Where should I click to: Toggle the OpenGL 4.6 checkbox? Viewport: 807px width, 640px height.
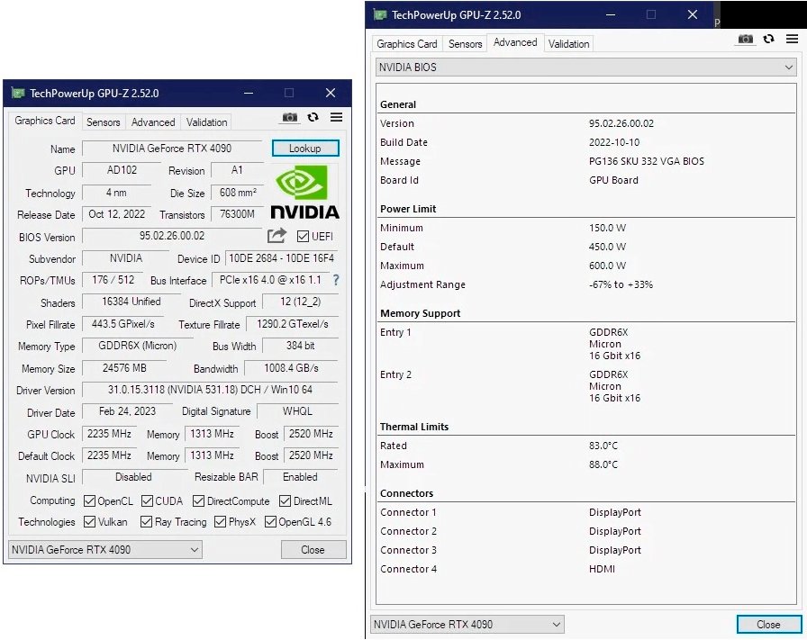coord(271,522)
